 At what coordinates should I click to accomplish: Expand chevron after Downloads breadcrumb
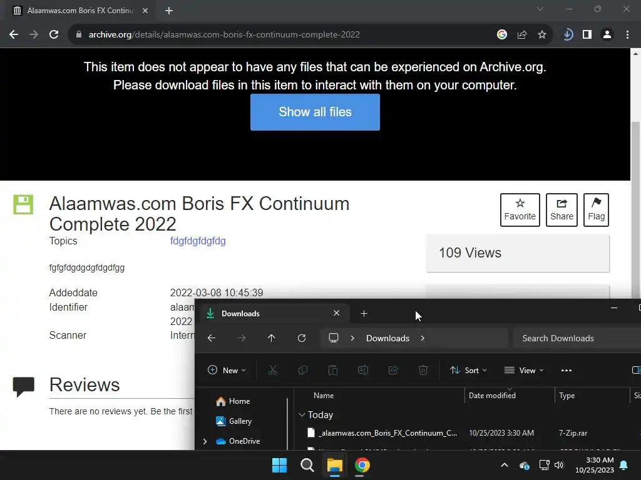[423, 338]
